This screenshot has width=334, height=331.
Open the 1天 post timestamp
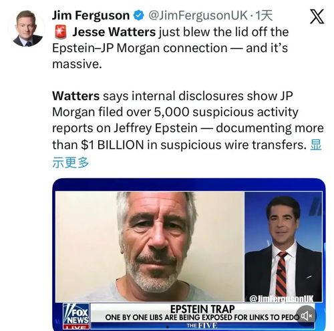[x=264, y=15]
